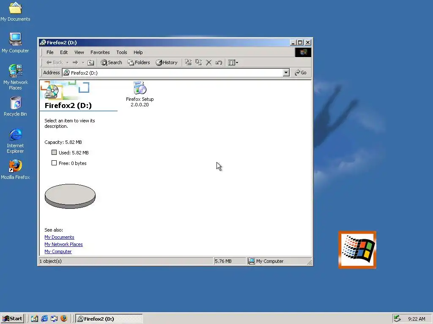Click the Used space color box
Screen dimensions: 433x324
54,152
